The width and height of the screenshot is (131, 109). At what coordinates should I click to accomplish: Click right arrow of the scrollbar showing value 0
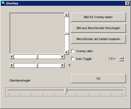point(62,65)
